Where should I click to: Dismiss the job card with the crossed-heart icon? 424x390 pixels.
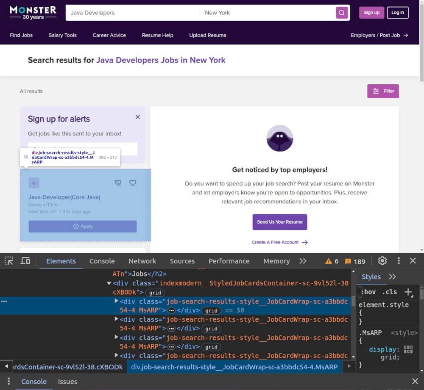(x=118, y=183)
